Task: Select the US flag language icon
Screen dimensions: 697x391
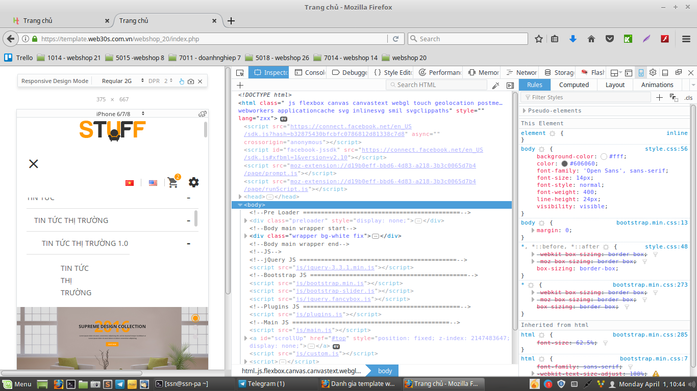Action: pos(153,183)
